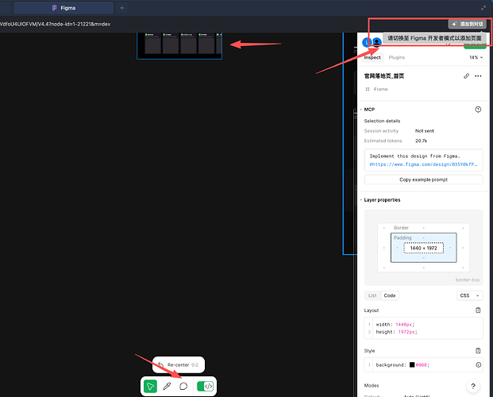Switch to List view
The width and height of the screenshot is (493, 397).
[372, 295]
